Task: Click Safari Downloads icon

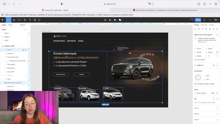Action: 199,4
